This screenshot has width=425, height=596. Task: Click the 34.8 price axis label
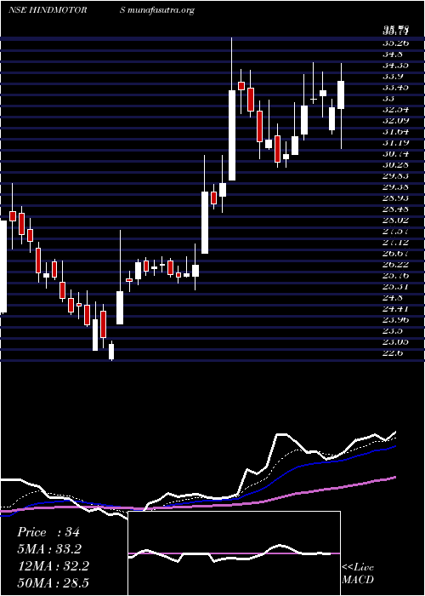pos(393,54)
